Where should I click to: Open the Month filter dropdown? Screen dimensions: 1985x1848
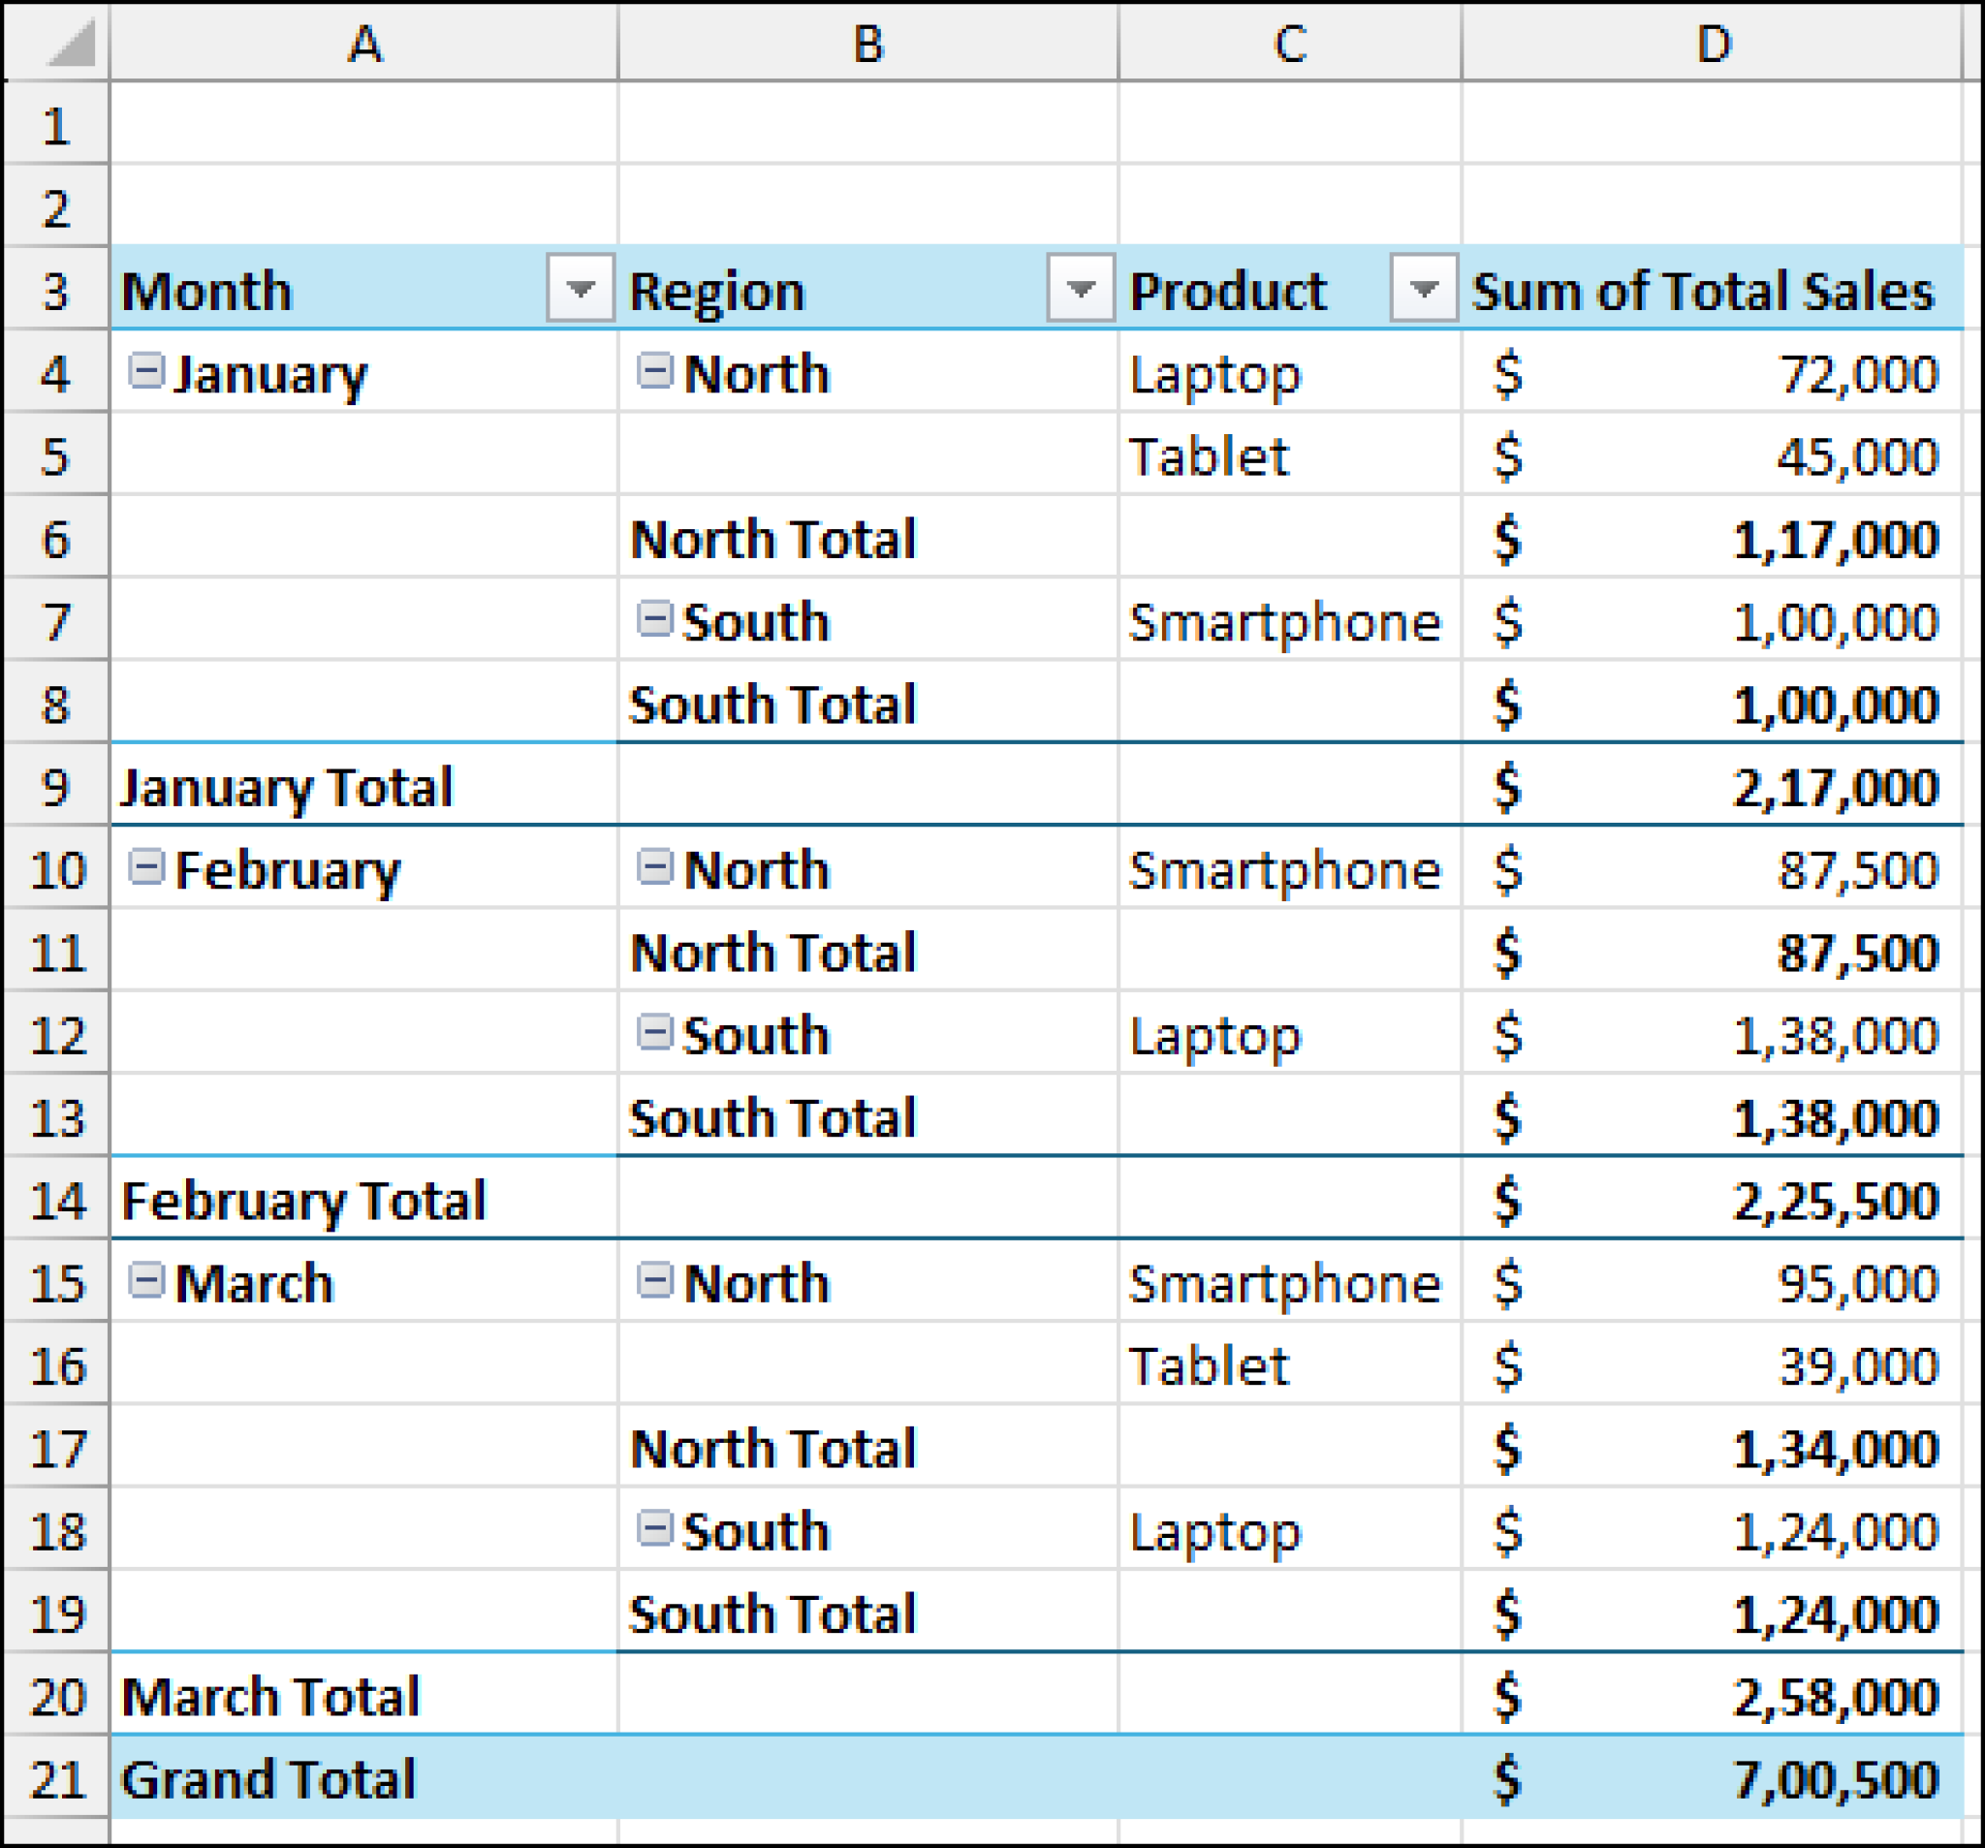[x=581, y=290]
